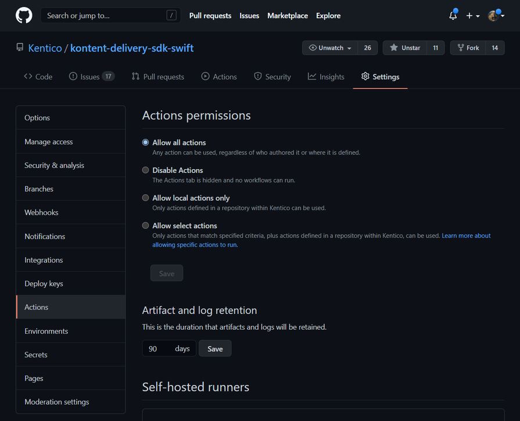This screenshot has height=421, width=520.
Task: Choose the Allow select actions radio button
Action: click(x=146, y=226)
